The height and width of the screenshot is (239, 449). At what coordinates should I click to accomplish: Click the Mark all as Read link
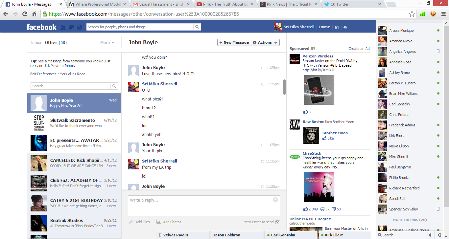72,74
